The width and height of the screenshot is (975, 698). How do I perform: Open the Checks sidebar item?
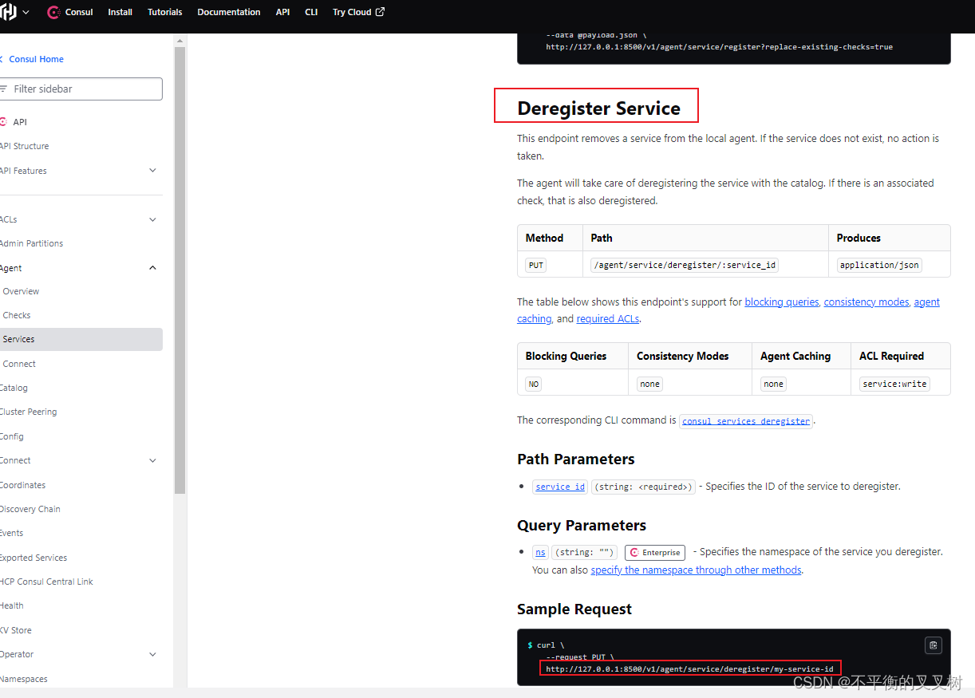tap(17, 315)
